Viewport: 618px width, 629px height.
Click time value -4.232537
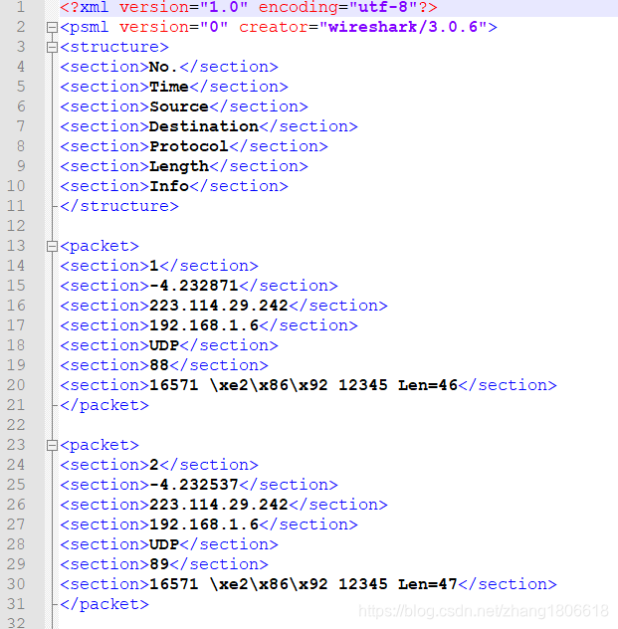click(194, 485)
